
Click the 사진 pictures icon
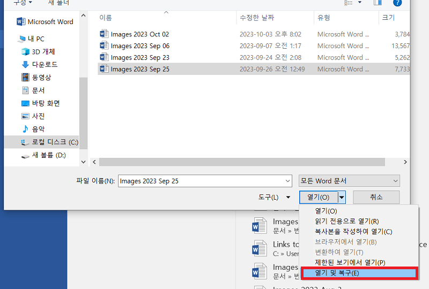click(25, 116)
